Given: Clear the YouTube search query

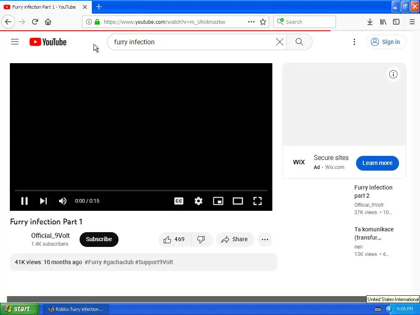Looking at the screenshot, I should pos(280,42).
